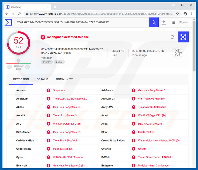This screenshot has width=198, height=170.
Task: Click the alert icon beside Acronis result
Action: tap(48, 90)
